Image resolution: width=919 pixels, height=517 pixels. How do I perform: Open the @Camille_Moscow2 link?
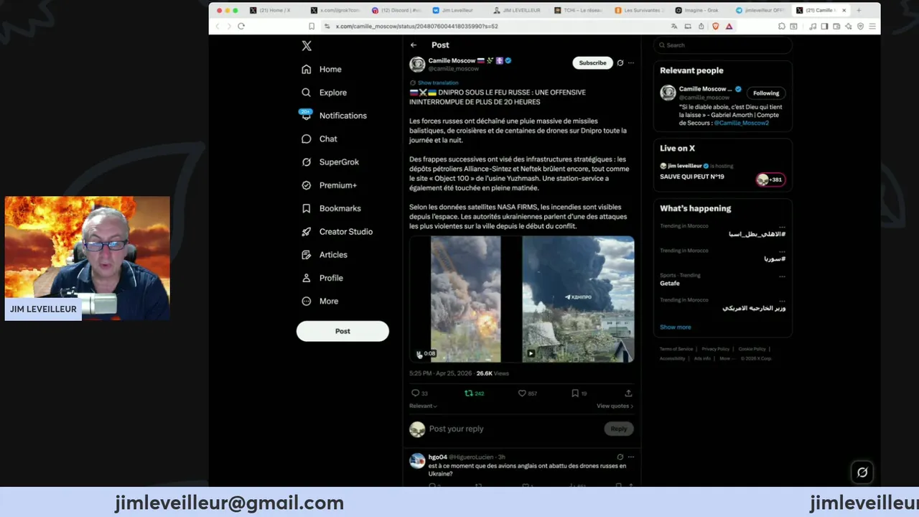741,124
